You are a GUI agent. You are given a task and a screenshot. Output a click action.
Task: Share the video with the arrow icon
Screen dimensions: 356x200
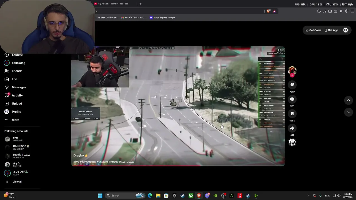pyautogui.click(x=292, y=128)
